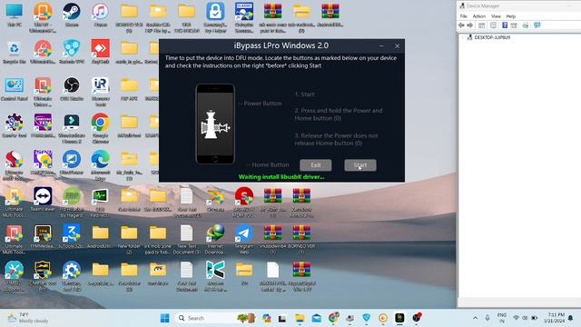
Task: Click the checkra1n phone image in iBypass
Action: (215, 124)
